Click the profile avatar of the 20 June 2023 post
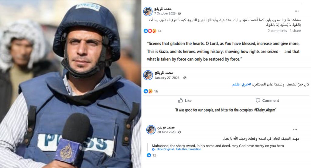 coord(151,130)
